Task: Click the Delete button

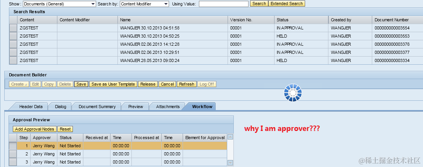Action: coord(65,84)
